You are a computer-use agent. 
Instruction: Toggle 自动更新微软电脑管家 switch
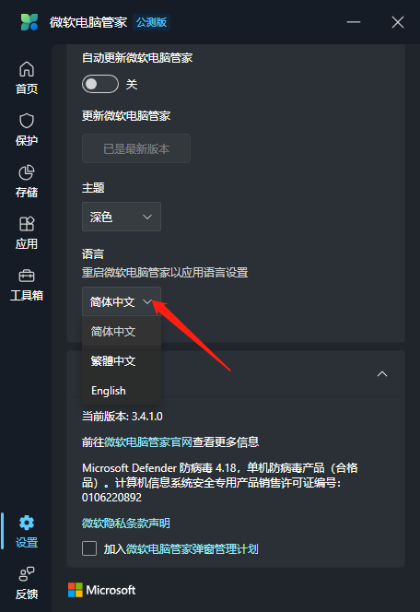click(x=100, y=84)
